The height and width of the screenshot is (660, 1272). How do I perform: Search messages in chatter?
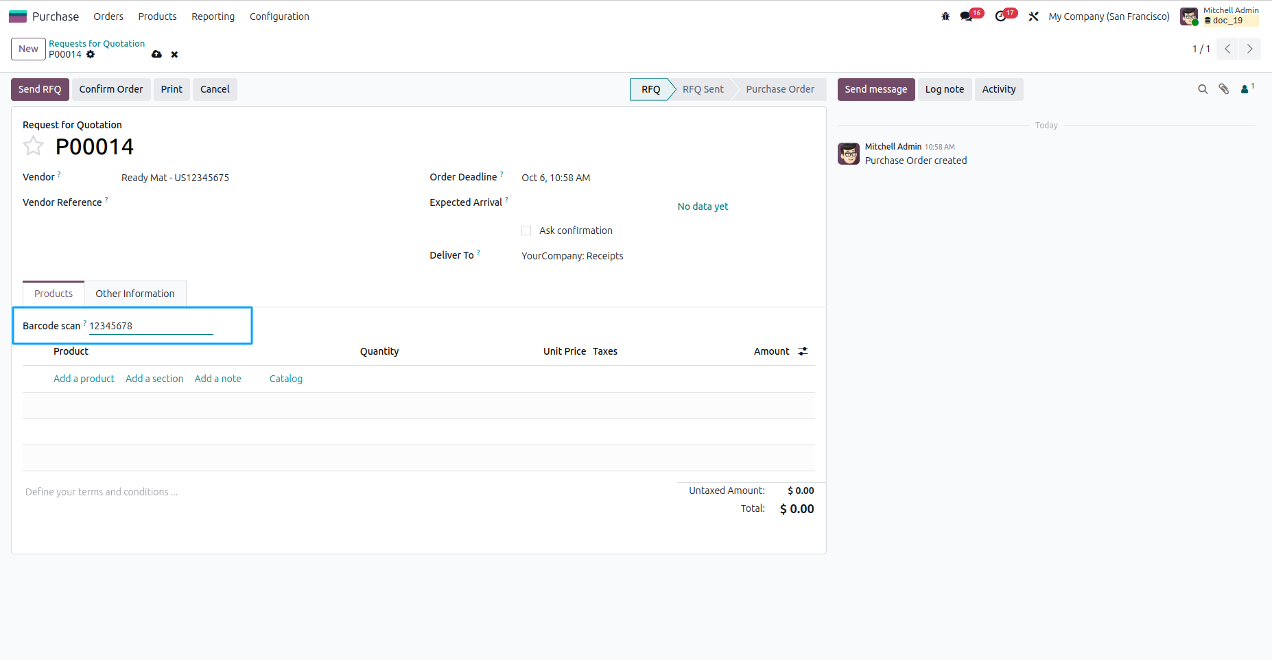point(1203,89)
